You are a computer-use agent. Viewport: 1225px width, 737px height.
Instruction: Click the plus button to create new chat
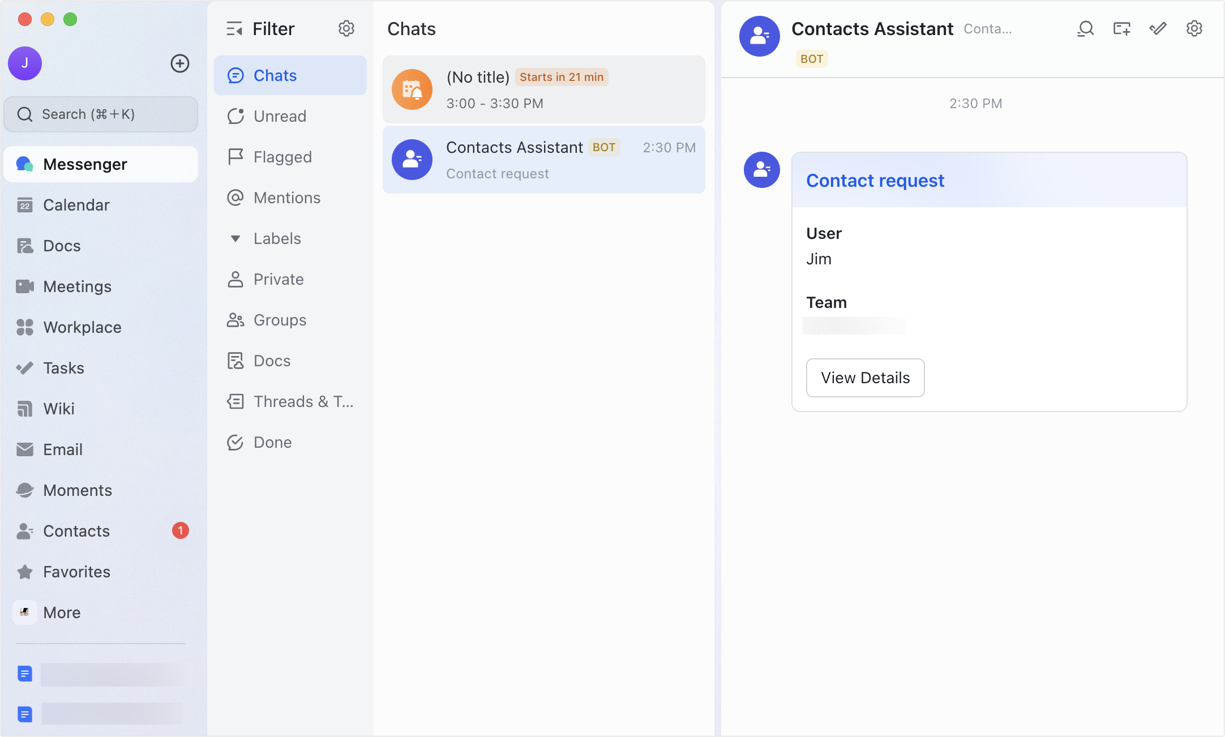pos(179,63)
